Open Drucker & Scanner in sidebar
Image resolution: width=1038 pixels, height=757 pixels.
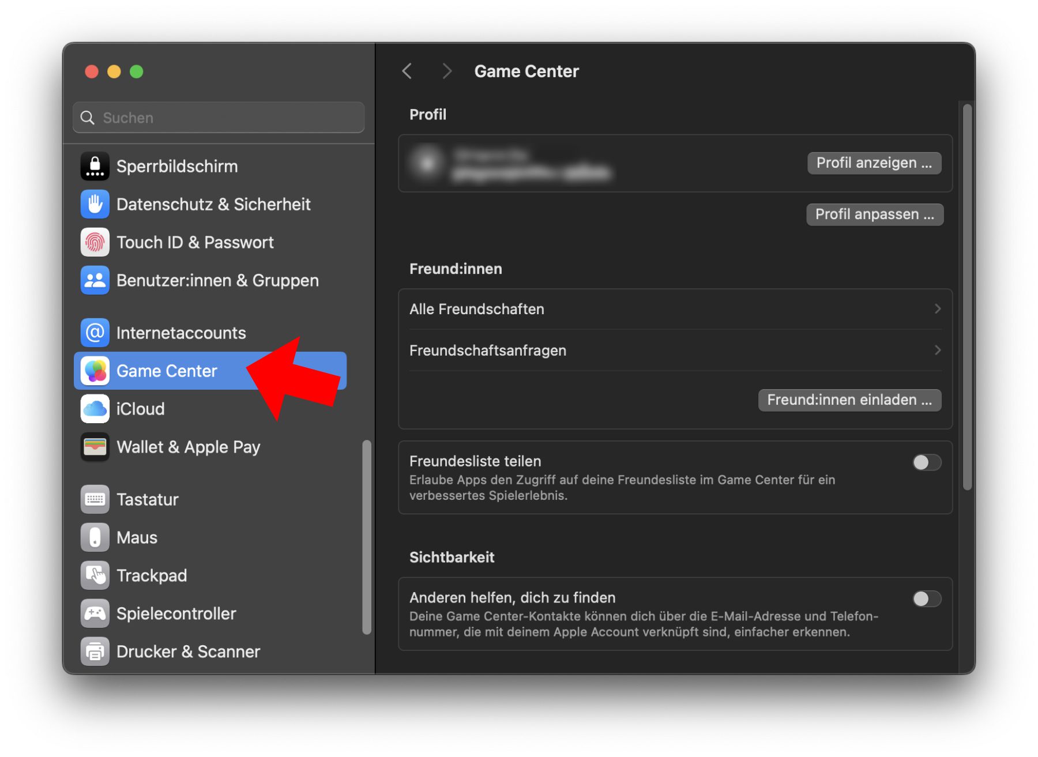tap(188, 651)
